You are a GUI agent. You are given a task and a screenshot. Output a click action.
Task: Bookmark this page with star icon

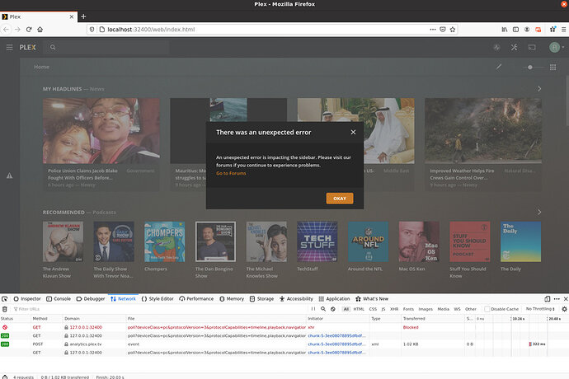click(x=453, y=30)
